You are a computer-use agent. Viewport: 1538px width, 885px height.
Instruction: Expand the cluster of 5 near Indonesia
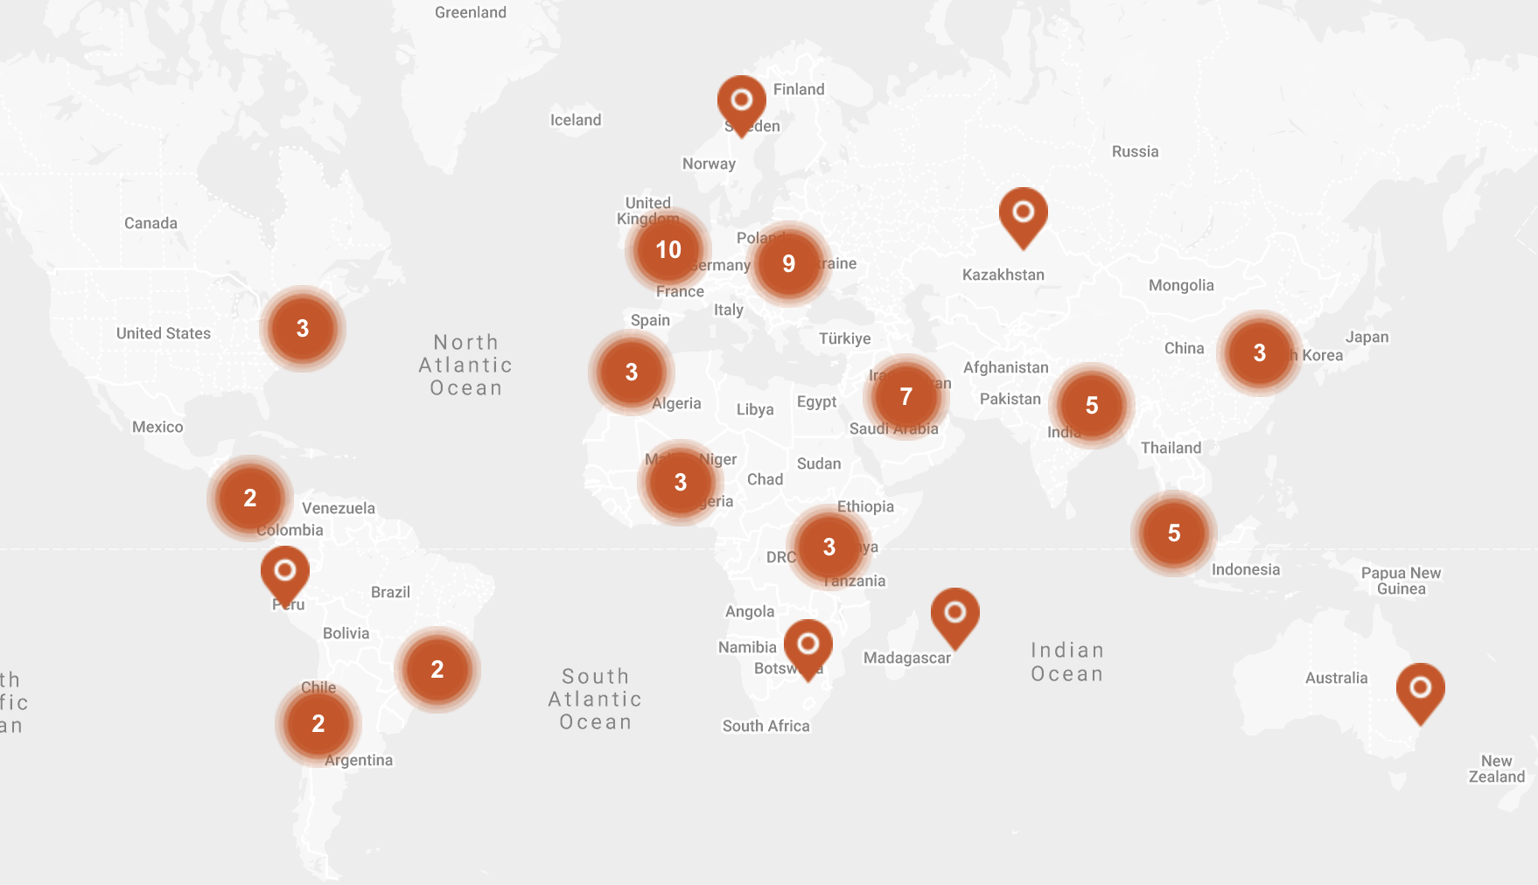(x=1174, y=533)
